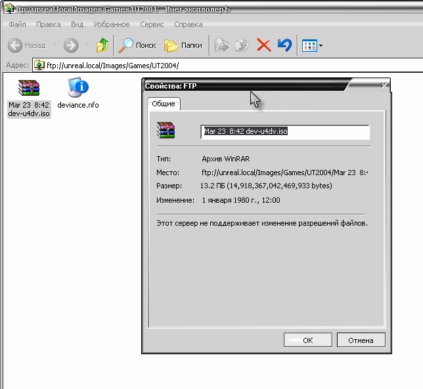Click the Move To folder icon
This screenshot has width=423, height=389.
[x=221, y=45]
